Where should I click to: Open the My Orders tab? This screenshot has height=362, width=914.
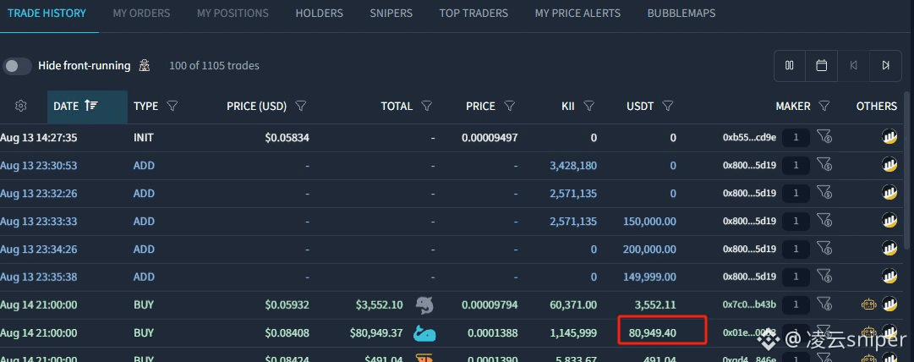click(x=142, y=13)
